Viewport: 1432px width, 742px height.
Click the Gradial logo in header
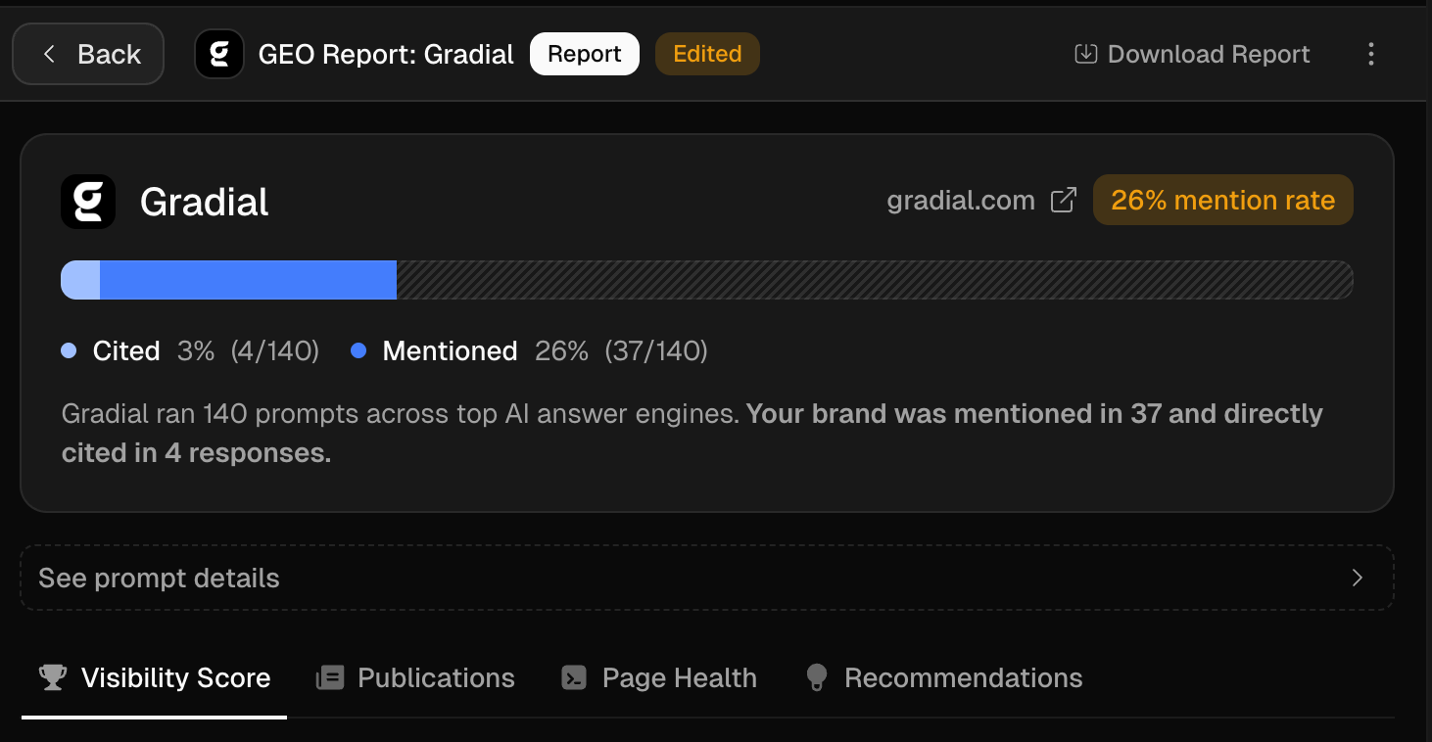tap(219, 54)
